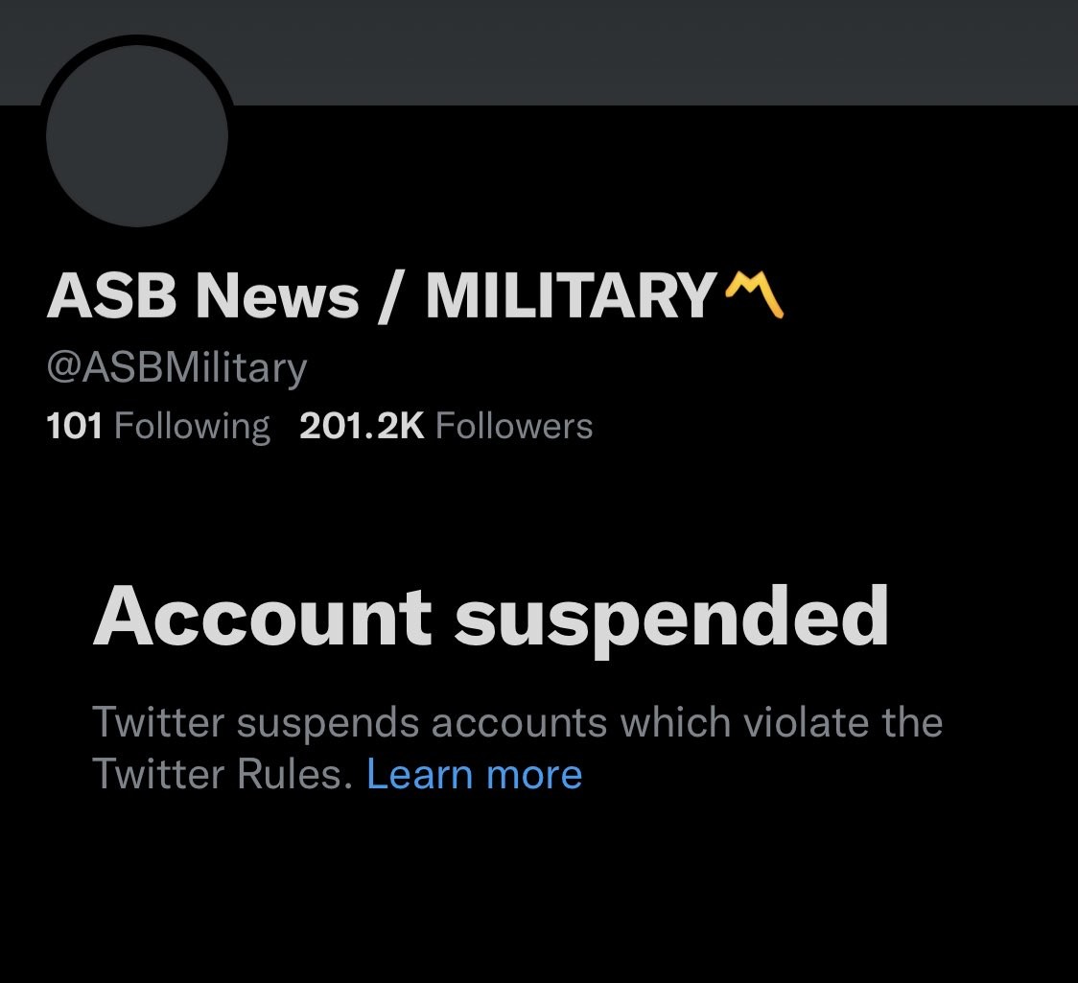Screen dimensions: 1078x983
Task: Click the "Twitter suspends accounts" explanation text
Action: click(517, 722)
